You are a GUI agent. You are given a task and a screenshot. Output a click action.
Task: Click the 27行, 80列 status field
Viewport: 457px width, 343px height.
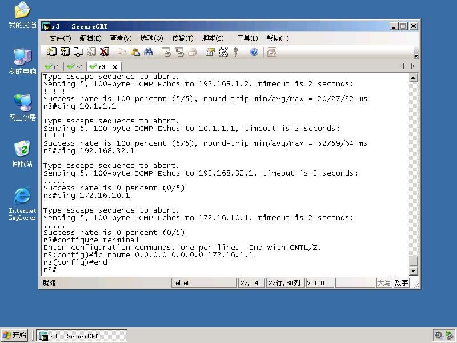284,282
